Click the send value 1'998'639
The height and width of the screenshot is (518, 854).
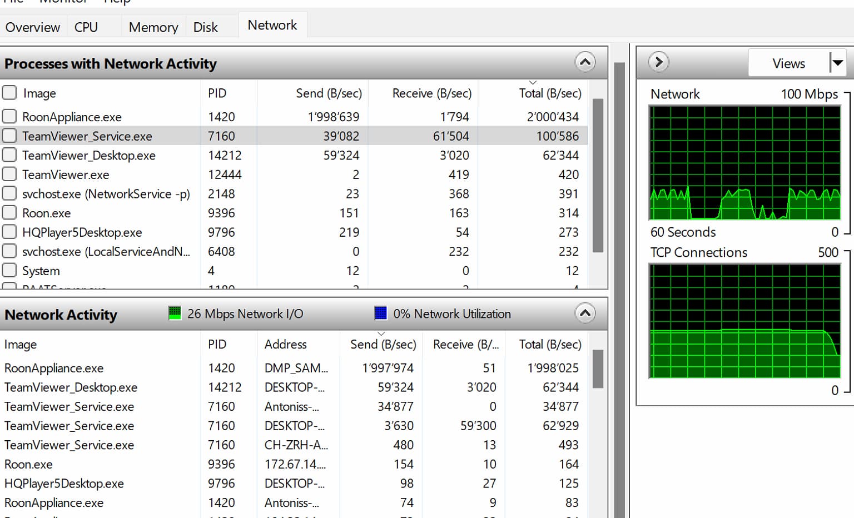(334, 117)
